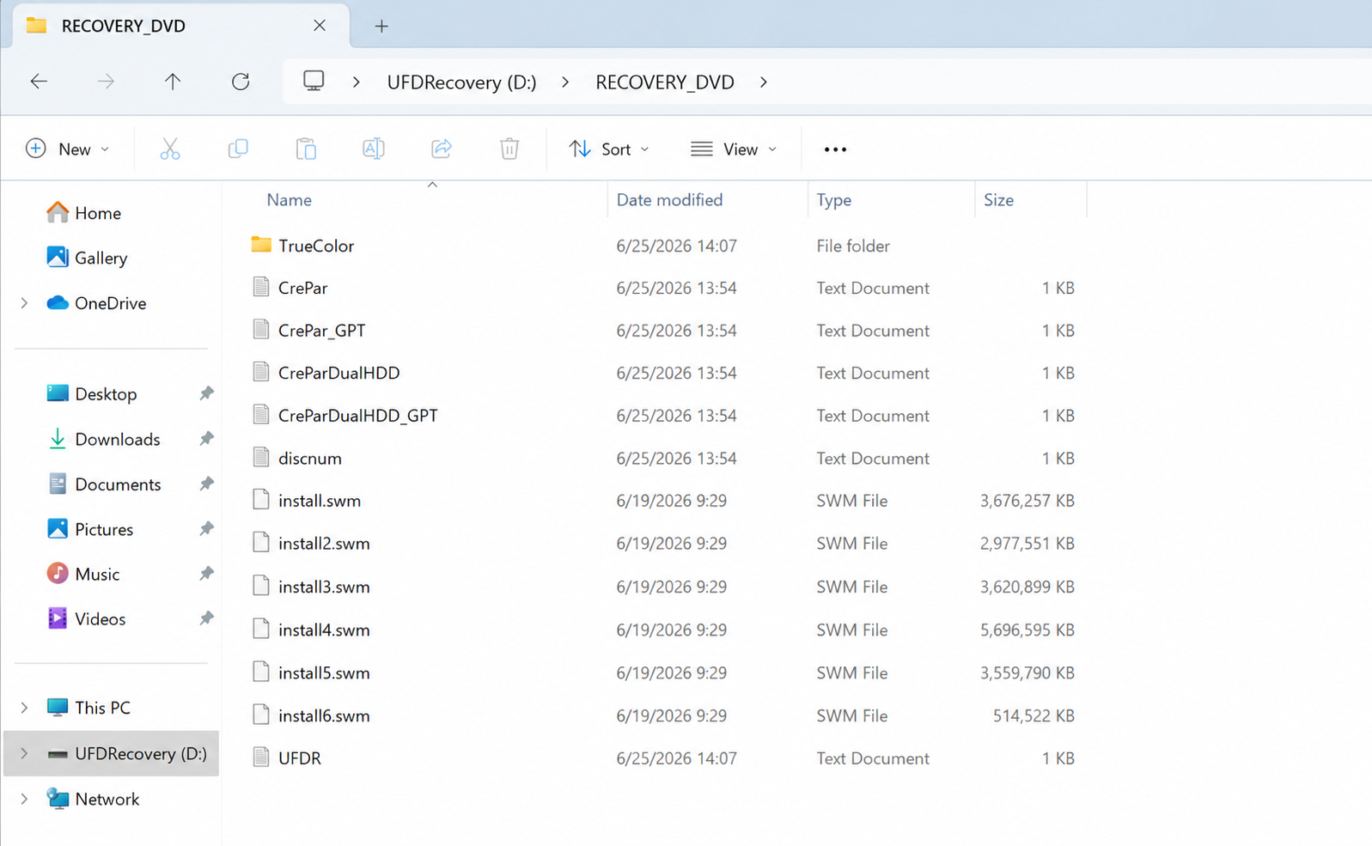Open the Pictures quick access folder
The image size is (1372, 846).
(x=90, y=529)
